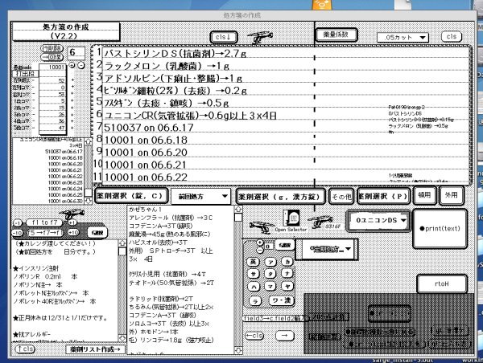The height and width of the screenshot is (363, 483).
Task: Select the ハ key on the kana keypad
Action: tap(254, 287)
